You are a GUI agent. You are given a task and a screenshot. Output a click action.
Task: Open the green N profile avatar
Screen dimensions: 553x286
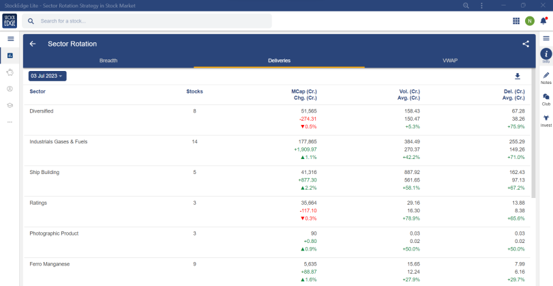530,21
